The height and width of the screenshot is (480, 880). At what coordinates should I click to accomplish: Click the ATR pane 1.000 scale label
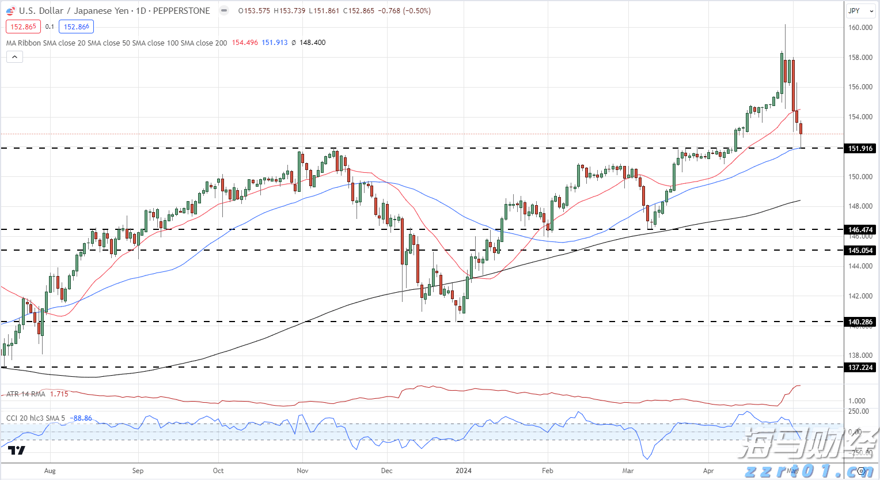(857, 401)
